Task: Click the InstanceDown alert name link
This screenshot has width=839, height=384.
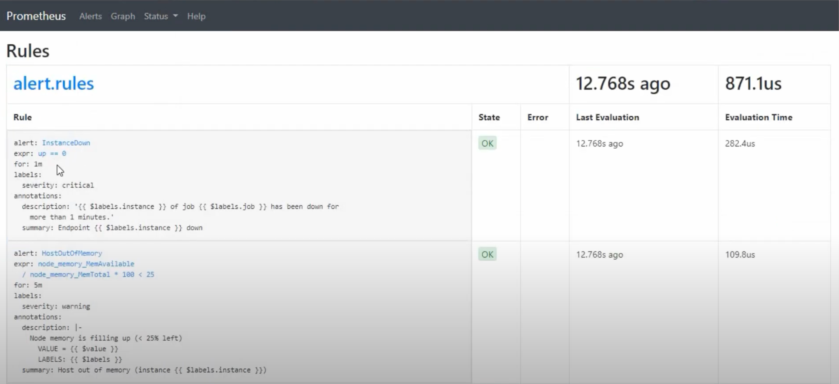Action: 66,143
